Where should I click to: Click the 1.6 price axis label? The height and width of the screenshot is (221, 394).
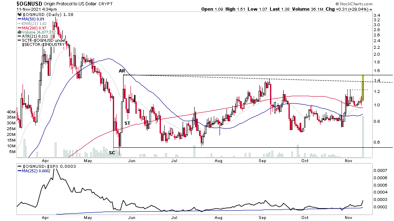coord(377,71)
